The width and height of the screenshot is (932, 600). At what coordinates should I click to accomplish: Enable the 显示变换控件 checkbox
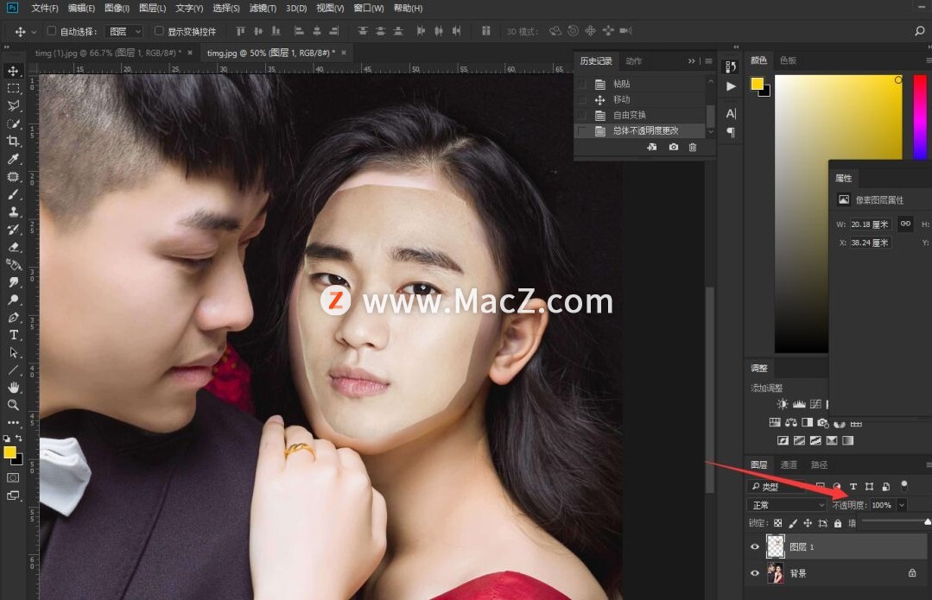(159, 31)
